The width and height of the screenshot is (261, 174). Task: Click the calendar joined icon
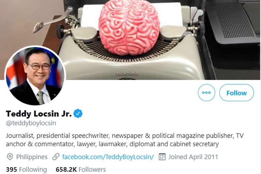pos(162,157)
